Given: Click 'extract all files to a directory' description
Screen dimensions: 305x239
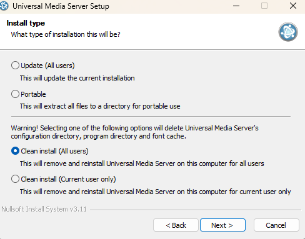Looking at the screenshot, I should point(100,106).
